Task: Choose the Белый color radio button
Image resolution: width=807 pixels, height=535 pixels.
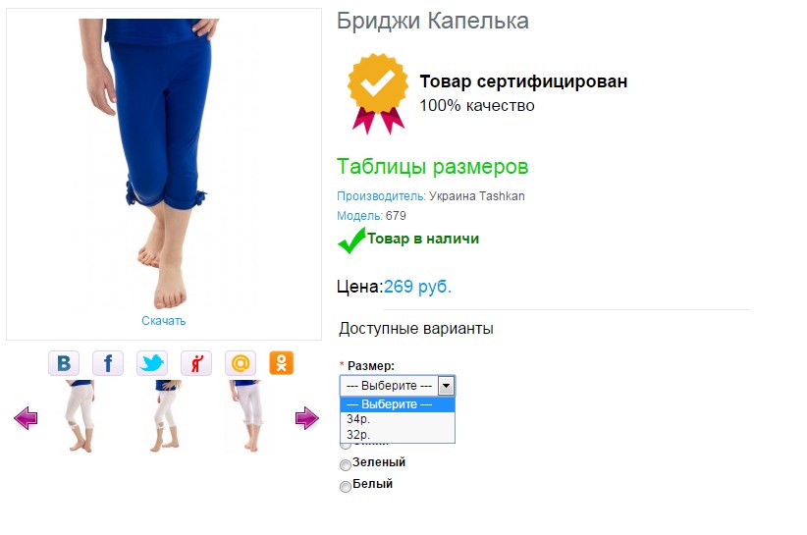Action: coord(346,486)
